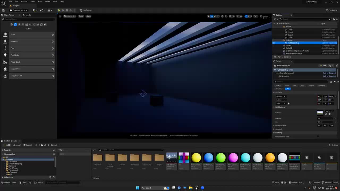Toggle Actor Hidden In Game checkbox
This screenshot has height=191, width=340.
318,136
